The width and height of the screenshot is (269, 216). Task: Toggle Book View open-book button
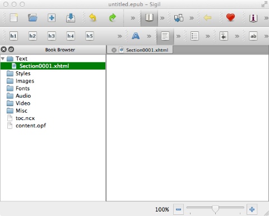click(149, 18)
